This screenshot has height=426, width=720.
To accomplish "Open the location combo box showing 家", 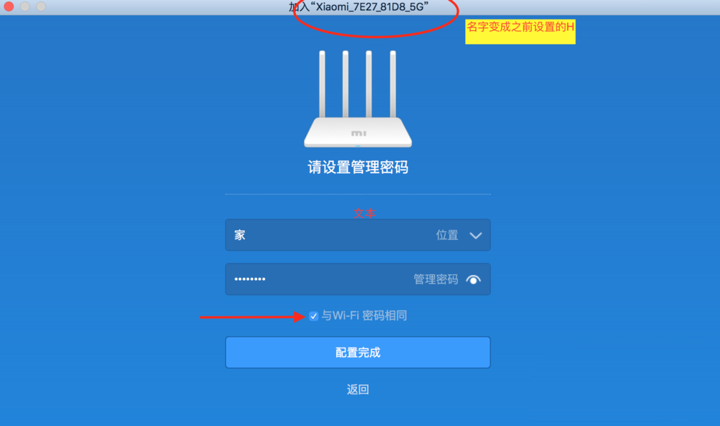I will pyautogui.click(x=358, y=235).
